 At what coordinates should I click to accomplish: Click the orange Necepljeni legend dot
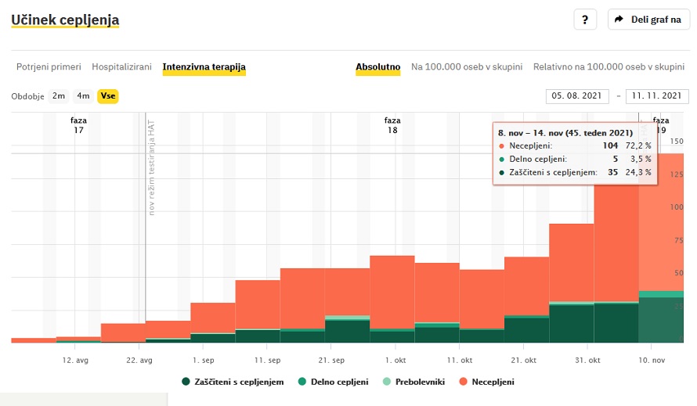click(x=462, y=382)
